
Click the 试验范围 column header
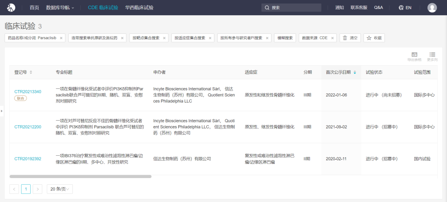pos(422,72)
